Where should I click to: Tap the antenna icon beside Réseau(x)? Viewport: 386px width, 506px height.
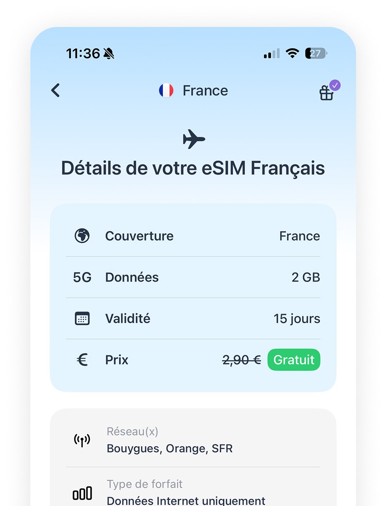(82, 440)
